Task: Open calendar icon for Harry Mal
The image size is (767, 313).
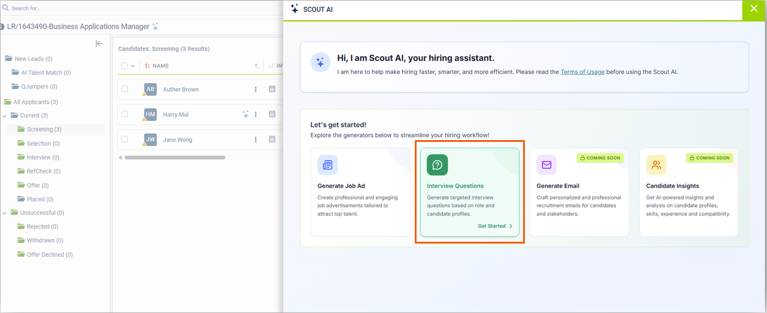Action: (x=272, y=114)
